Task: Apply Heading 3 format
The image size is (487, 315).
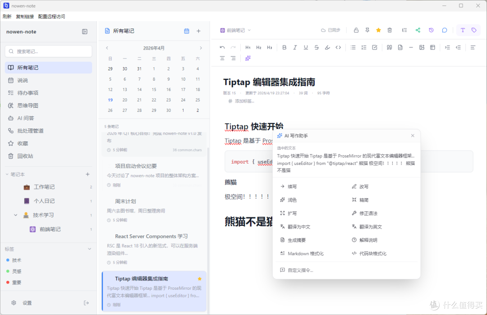Action: 270,47
